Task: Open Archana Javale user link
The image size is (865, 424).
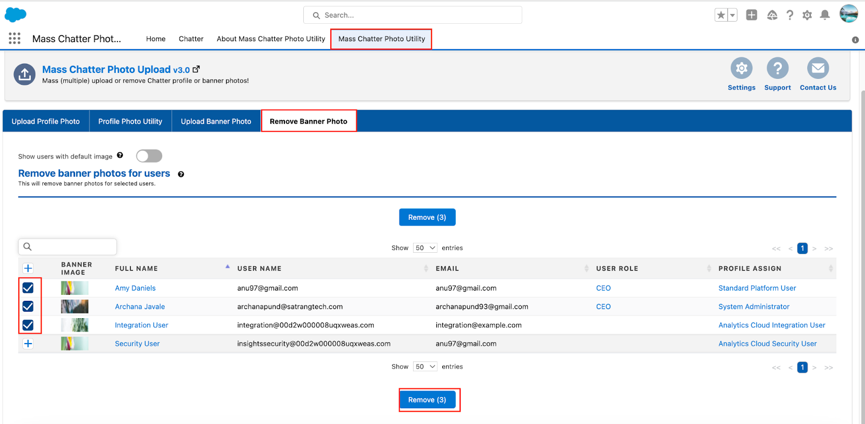Action: [140, 306]
